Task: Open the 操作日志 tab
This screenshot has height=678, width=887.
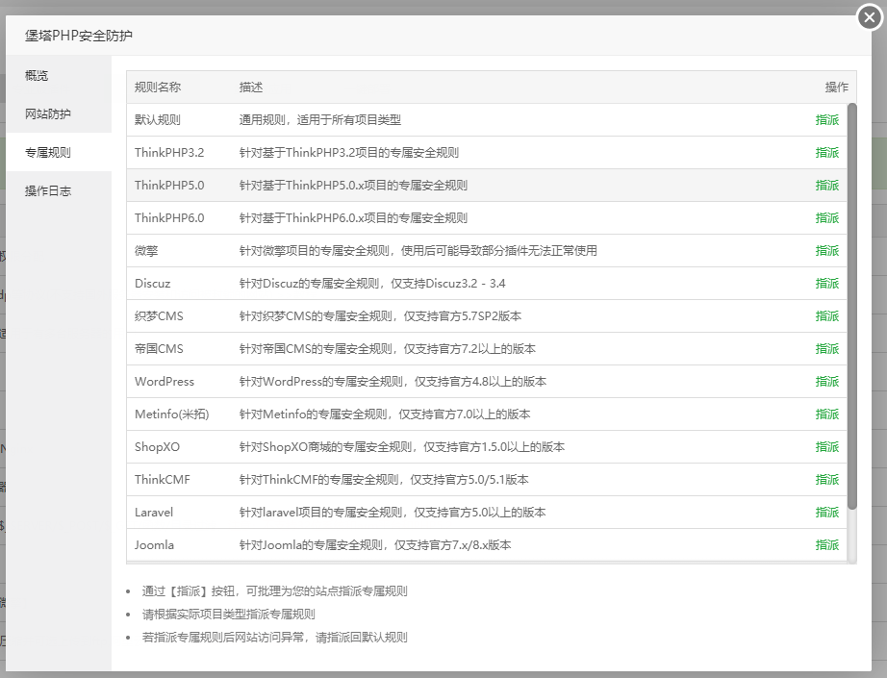Action: point(59,190)
